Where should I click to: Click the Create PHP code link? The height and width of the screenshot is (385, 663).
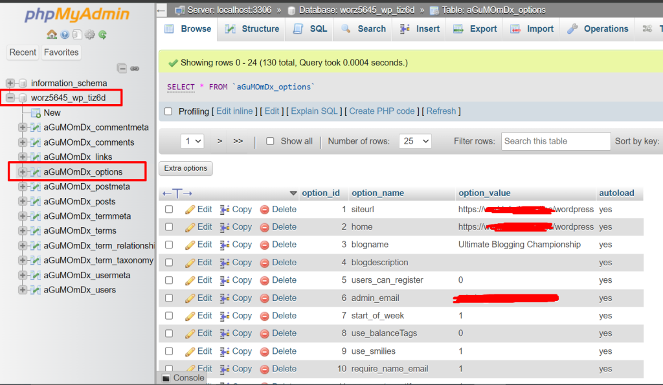click(x=382, y=111)
